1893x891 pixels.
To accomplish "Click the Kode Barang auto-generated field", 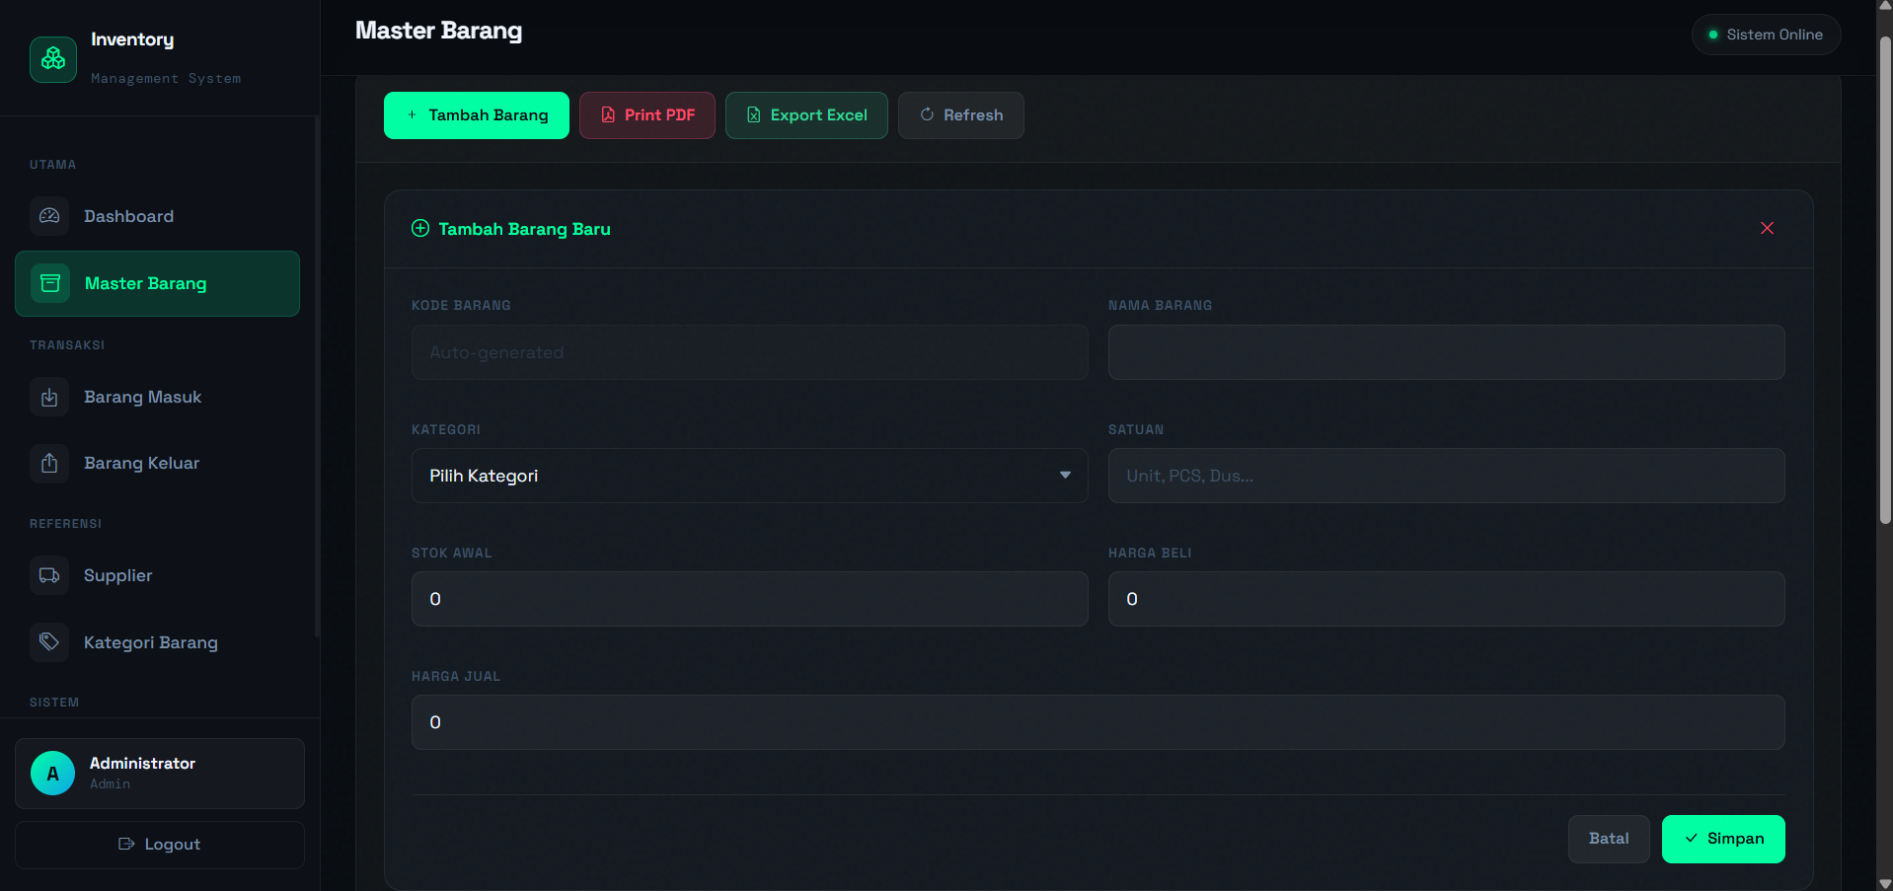I will [x=750, y=352].
